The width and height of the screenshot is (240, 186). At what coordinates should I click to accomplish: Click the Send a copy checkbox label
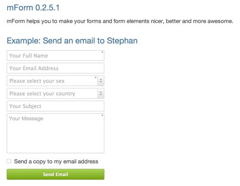(56, 161)
